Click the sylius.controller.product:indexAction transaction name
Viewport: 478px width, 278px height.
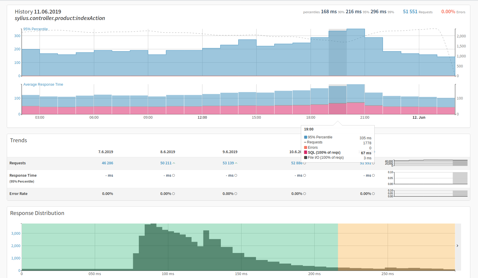60,18
